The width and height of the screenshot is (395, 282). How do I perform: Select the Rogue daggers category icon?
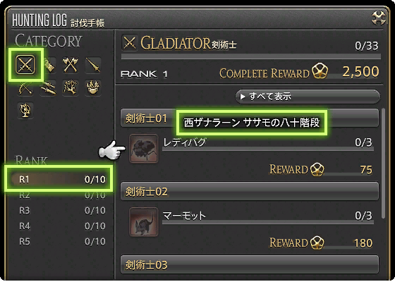click(x=48, y=88)
